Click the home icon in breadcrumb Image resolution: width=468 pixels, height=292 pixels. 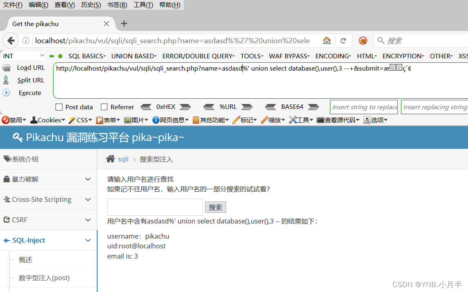[110, 159]
